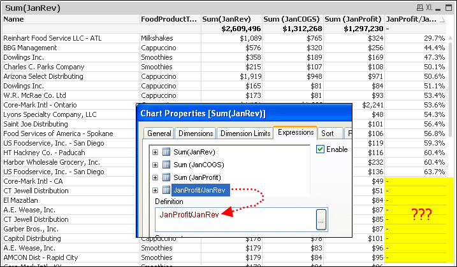This screenshot has height=267, width=457.
Task: Open the Dimension Limits tab
Action: pos(244,133)
